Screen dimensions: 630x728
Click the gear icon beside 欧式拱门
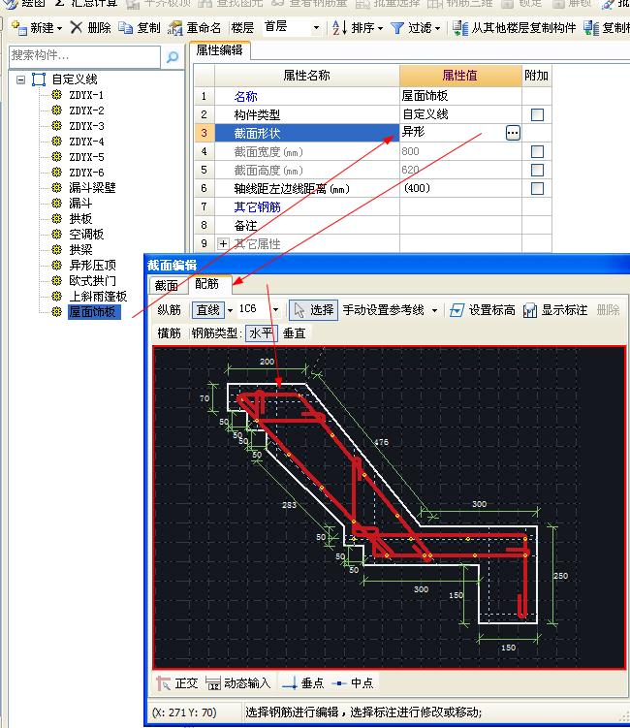tap(56, 280)
